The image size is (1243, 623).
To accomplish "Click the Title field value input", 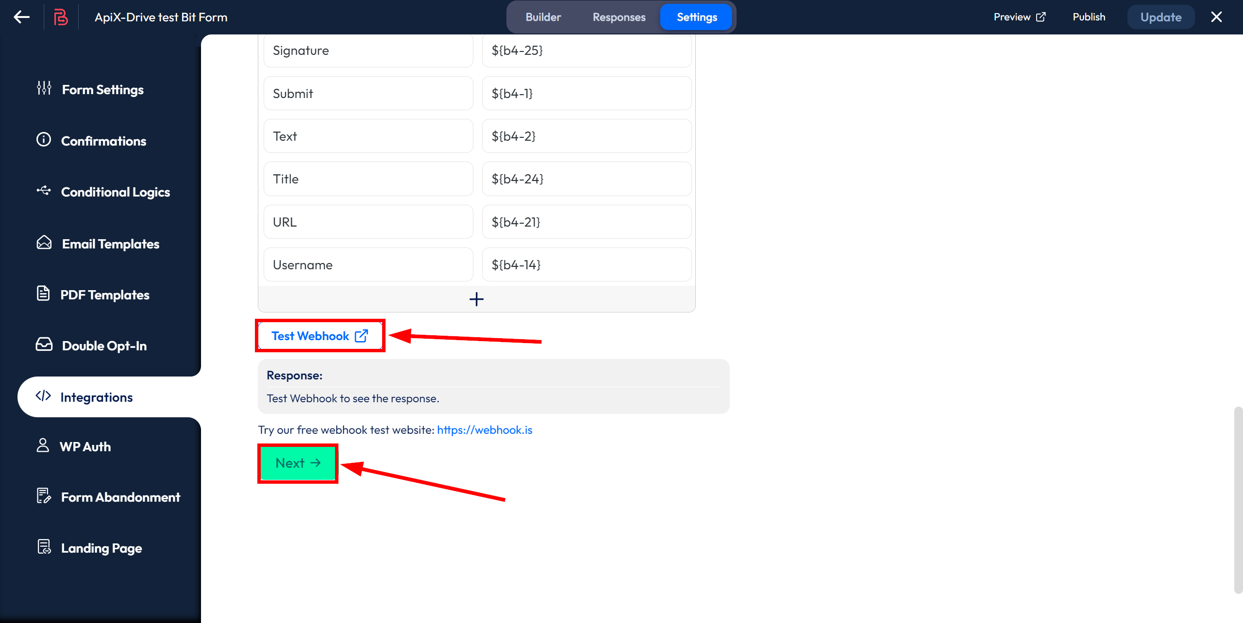I will pyautogui.click(x=584, y=179).
